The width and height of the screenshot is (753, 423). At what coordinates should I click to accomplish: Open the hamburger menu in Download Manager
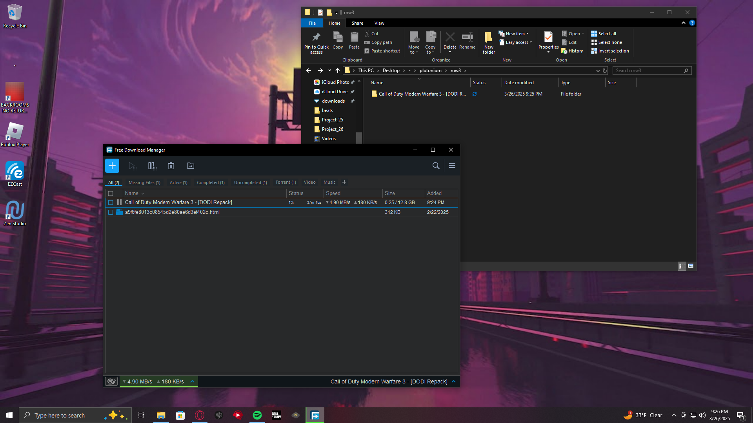click(452, 166)
